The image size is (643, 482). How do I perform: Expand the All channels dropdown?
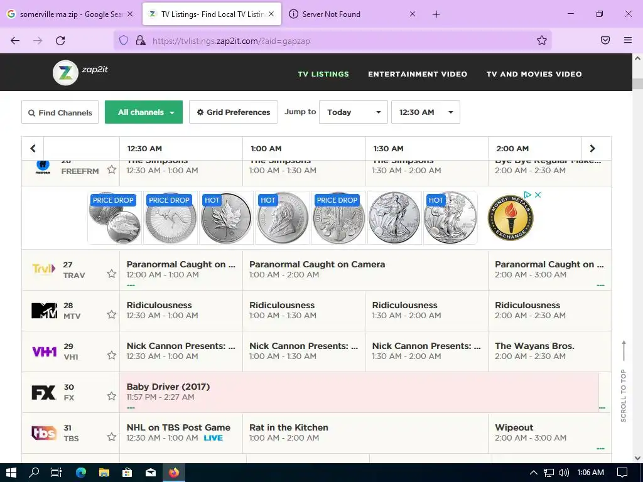coord(144,112)
